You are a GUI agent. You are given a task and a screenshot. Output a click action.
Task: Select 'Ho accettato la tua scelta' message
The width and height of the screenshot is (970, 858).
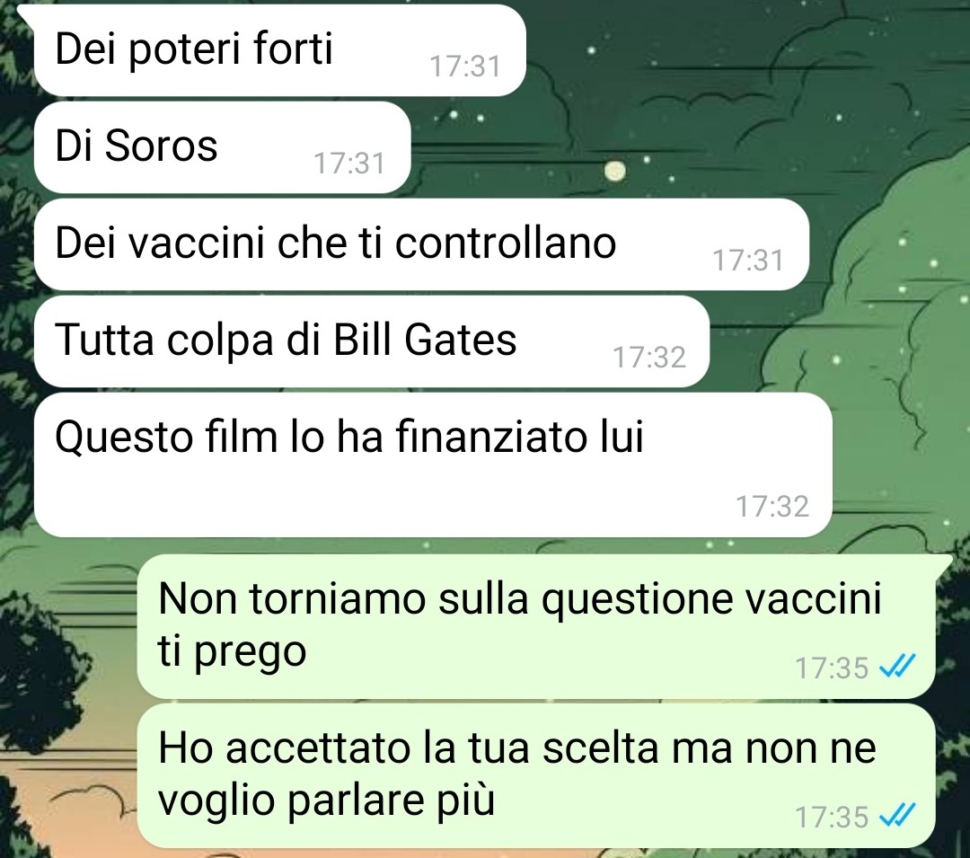(535, 775)
